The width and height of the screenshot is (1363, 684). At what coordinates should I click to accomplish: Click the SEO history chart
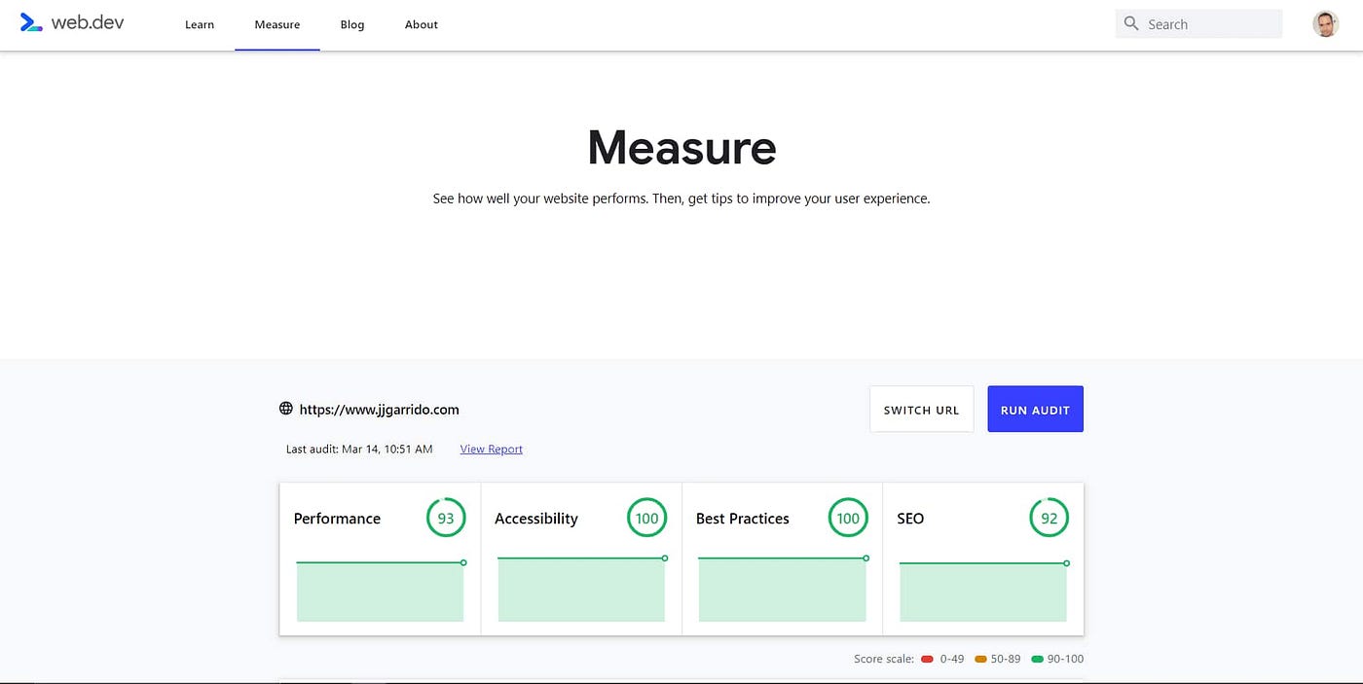click(x=983, y=591)
